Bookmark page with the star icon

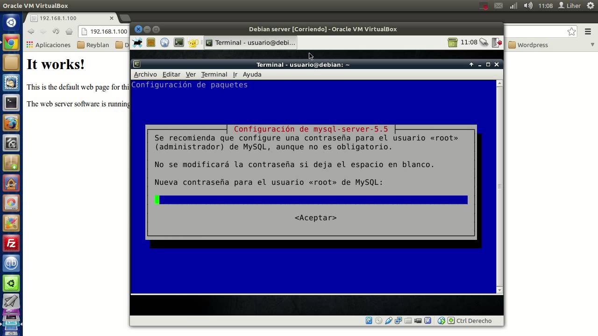(x=572, y=31)
